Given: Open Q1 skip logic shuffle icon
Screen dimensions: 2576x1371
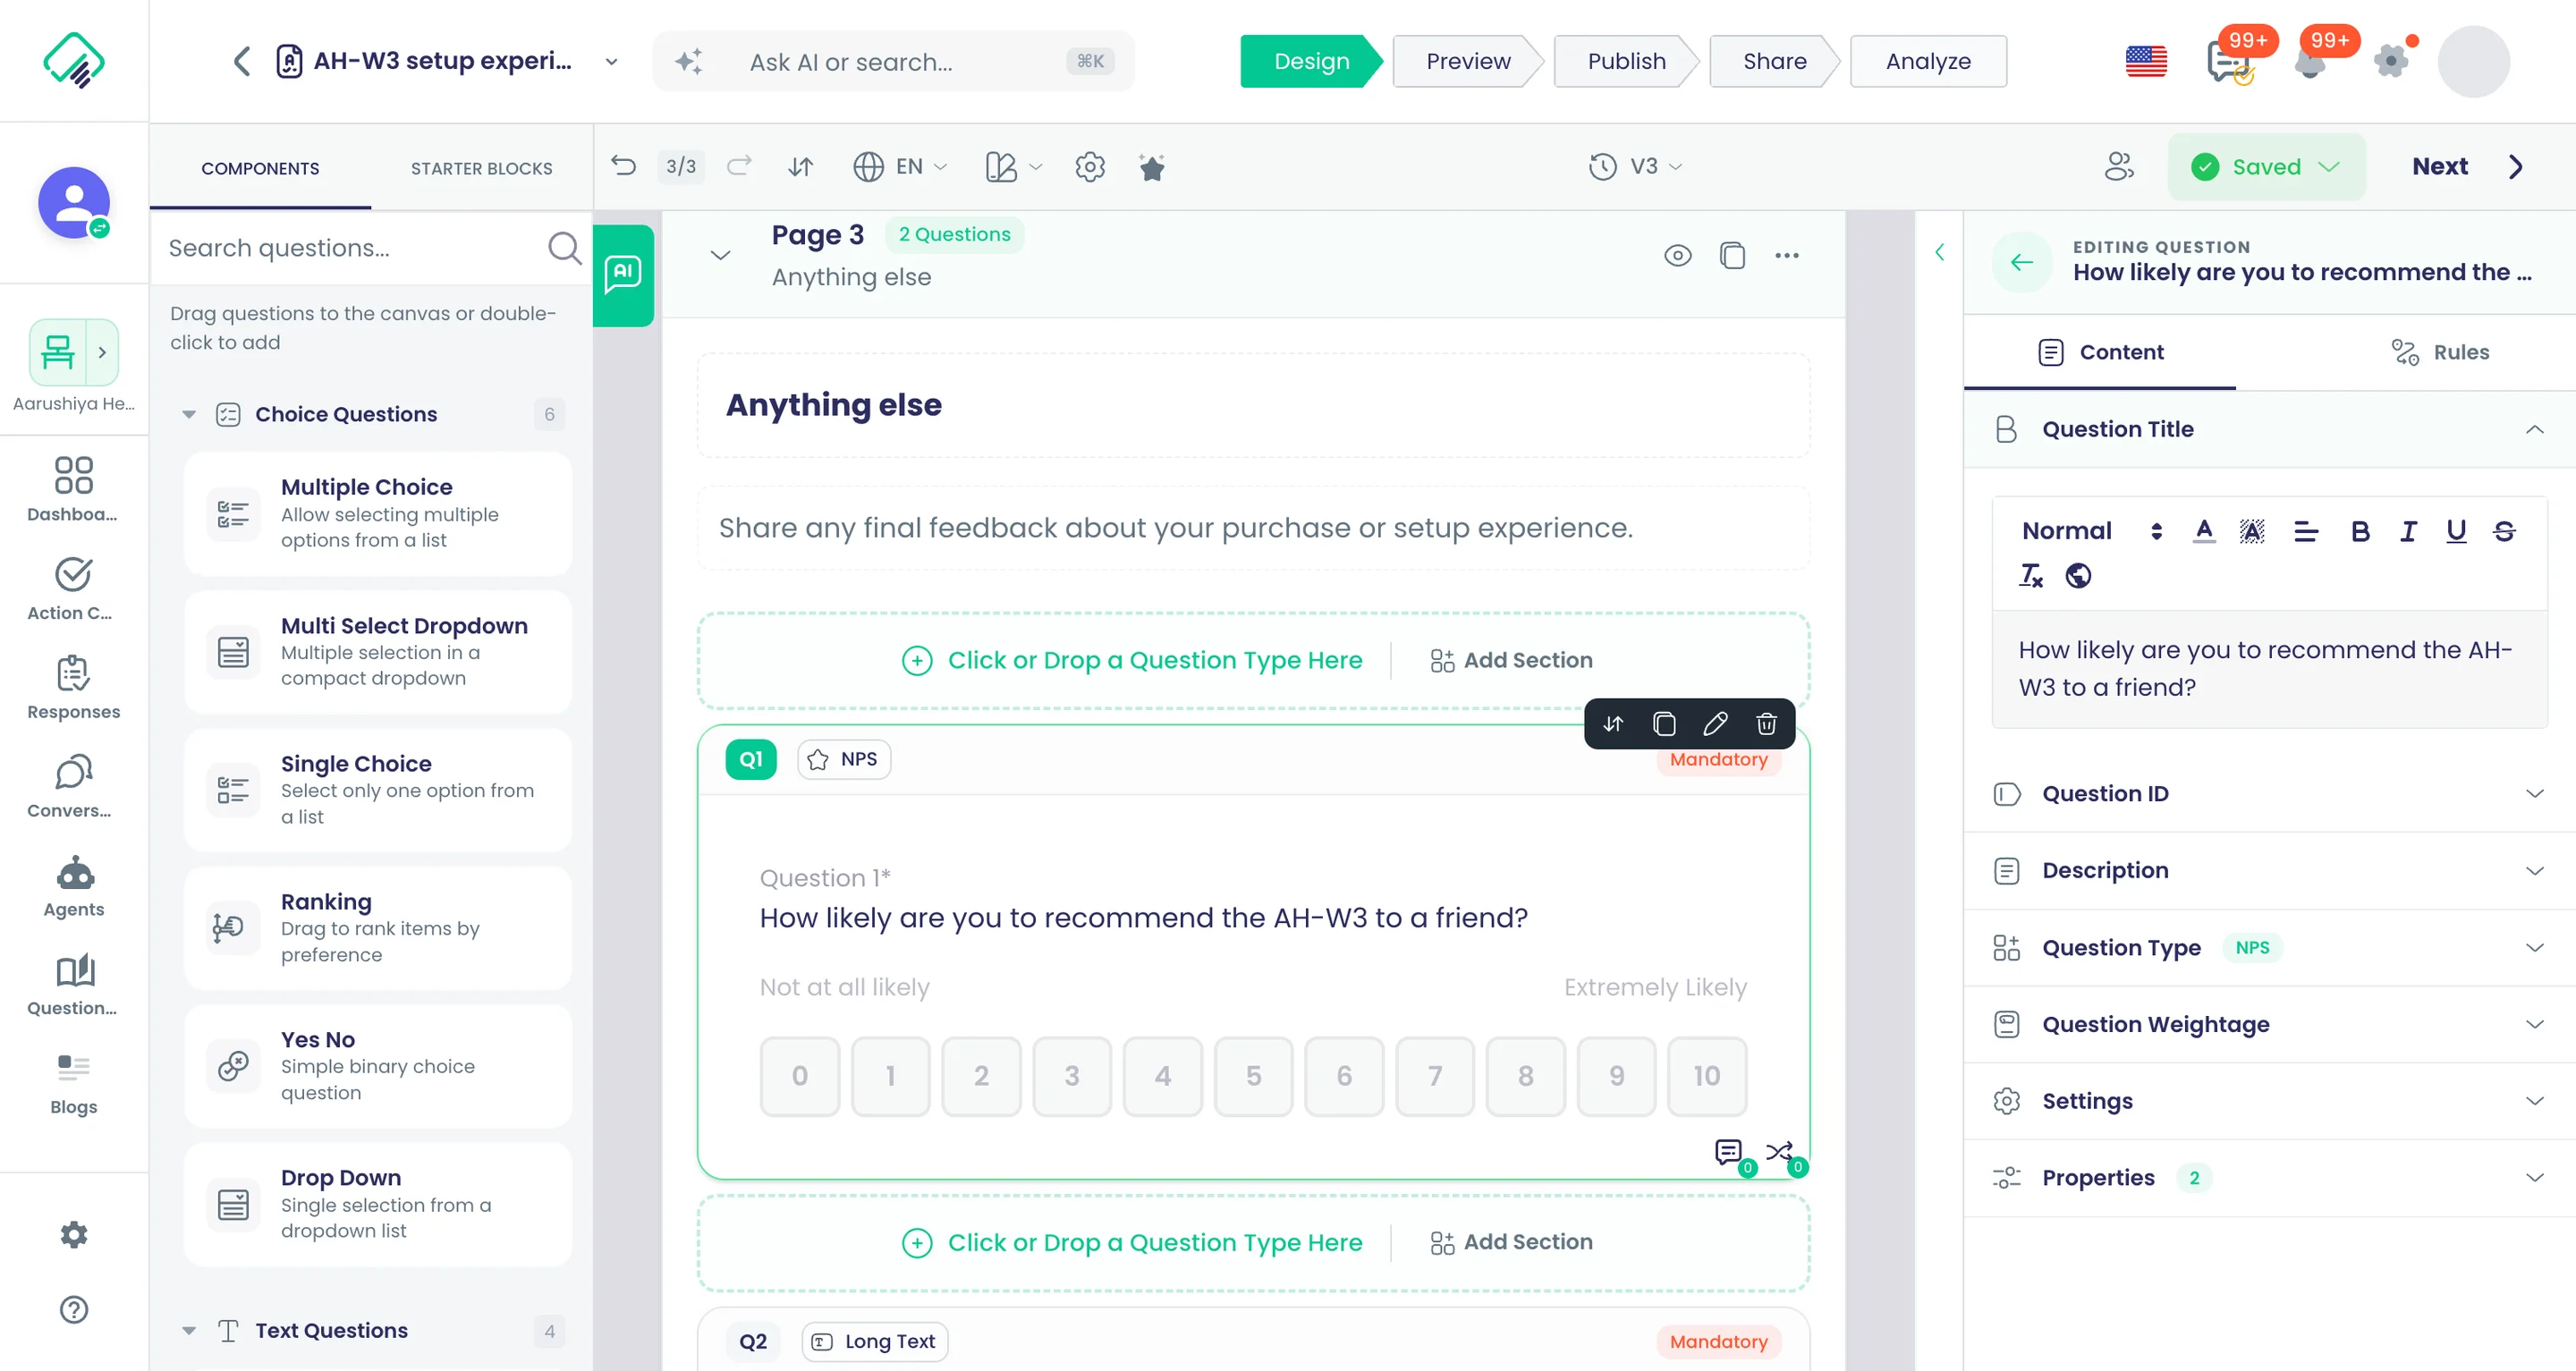Looking at the screenshot, I should point(1780,1152).
